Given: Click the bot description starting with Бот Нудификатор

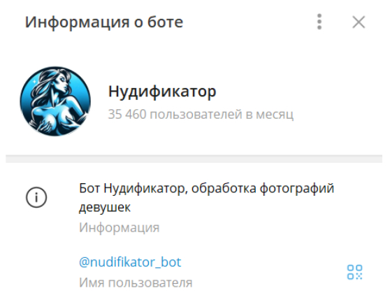Looking at the screenshot, I should pos(207,197).
